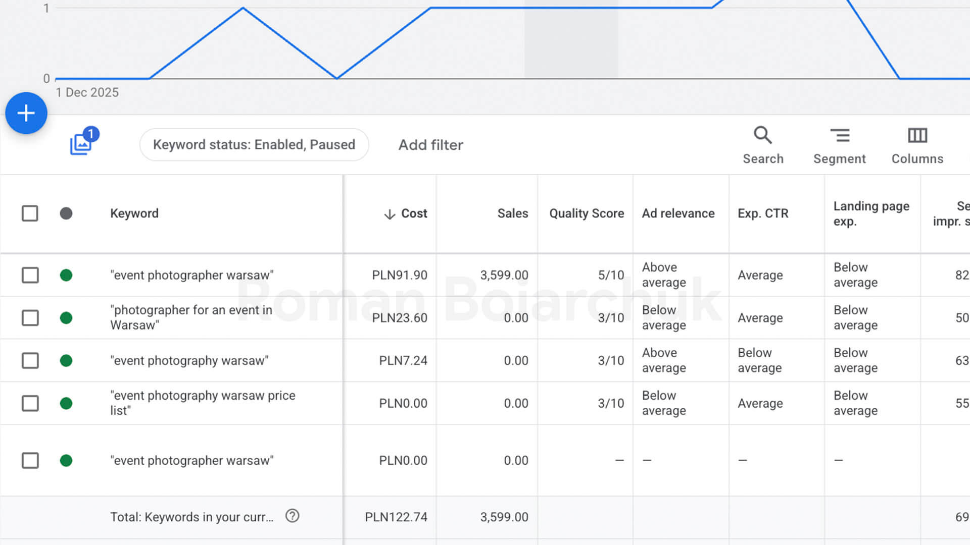Click the Add filter button
The image size is (970, 545).
(x=430, y=145)
